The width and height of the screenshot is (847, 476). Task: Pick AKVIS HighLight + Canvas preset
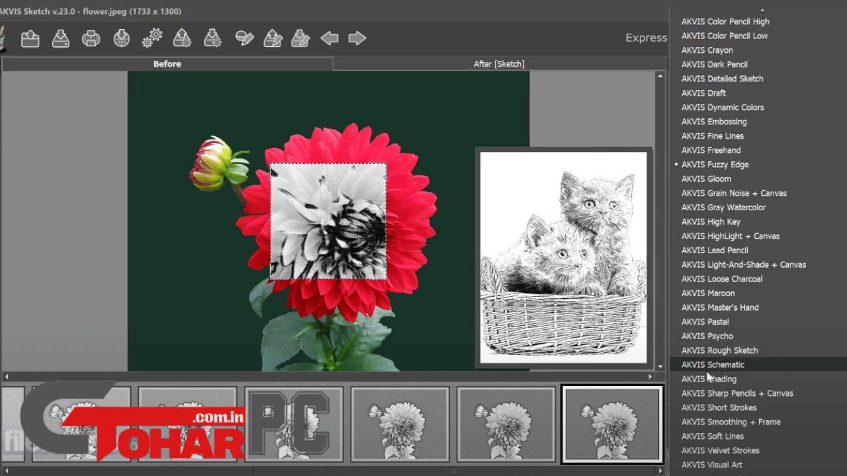731,236
